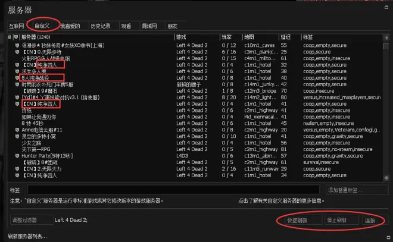This screenshot has width=393, height=242.
Task: Click the player count 2 / 16
Action: coord(229,169)
